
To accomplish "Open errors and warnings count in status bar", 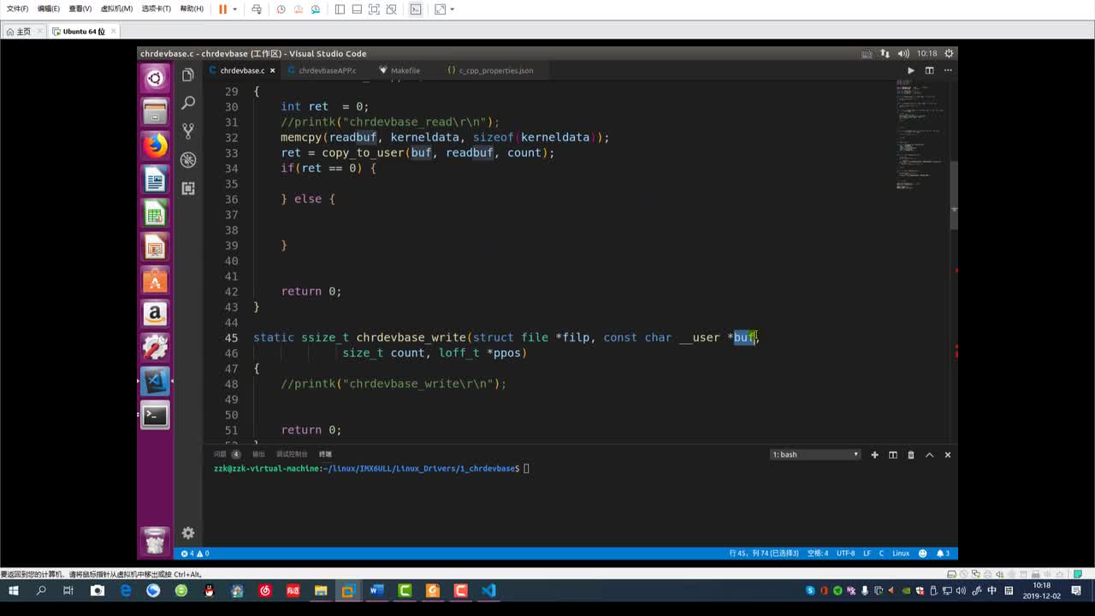I will [195, 554].
